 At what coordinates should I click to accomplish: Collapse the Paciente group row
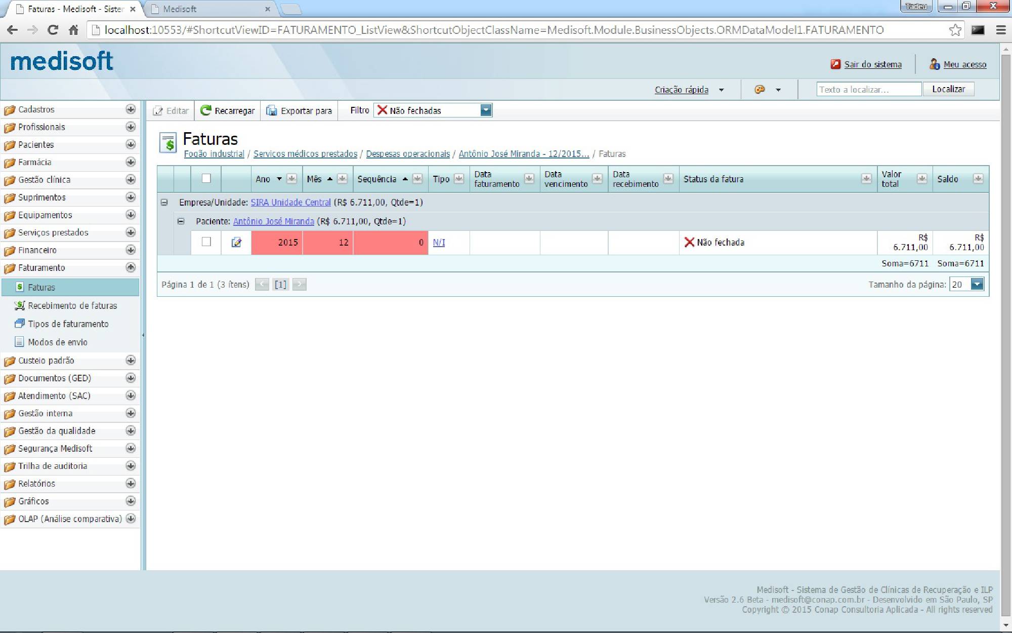tap(181, 221)
